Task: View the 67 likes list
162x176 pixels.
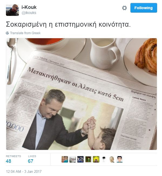Action: (32, 159)
